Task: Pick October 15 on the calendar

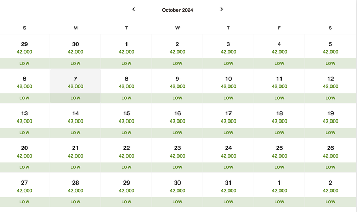Action: click(x=126, y=121)
